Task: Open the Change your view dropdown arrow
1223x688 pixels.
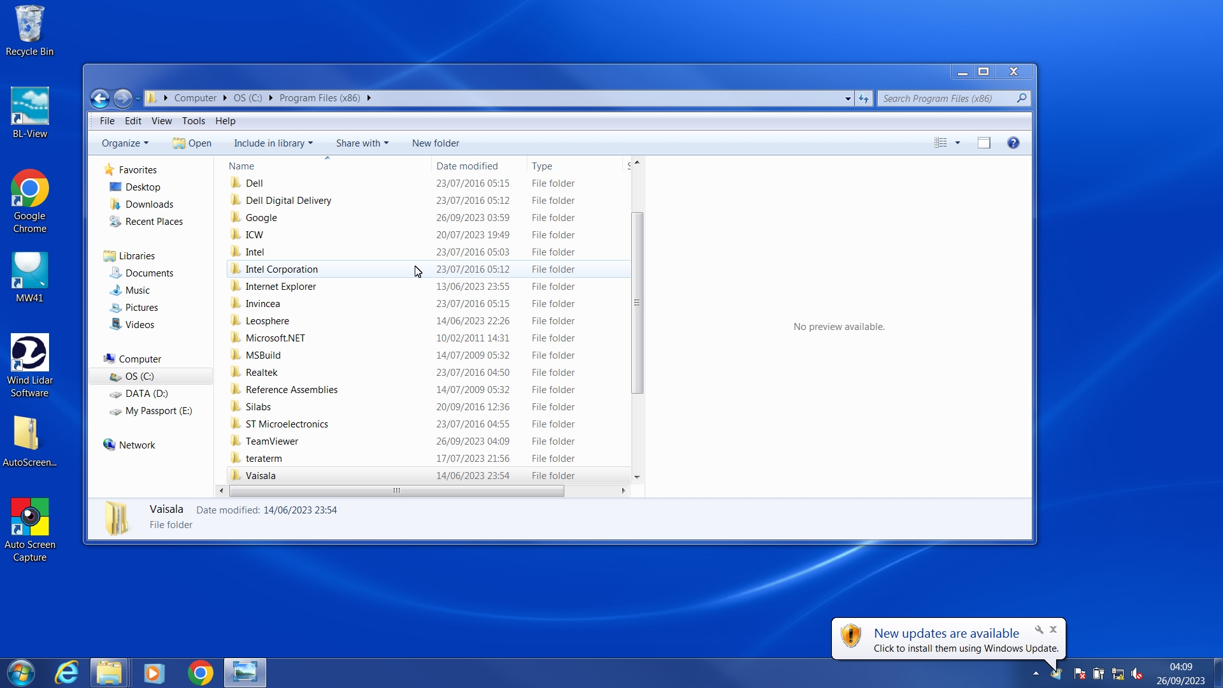Action: click(x=957, y=143)
